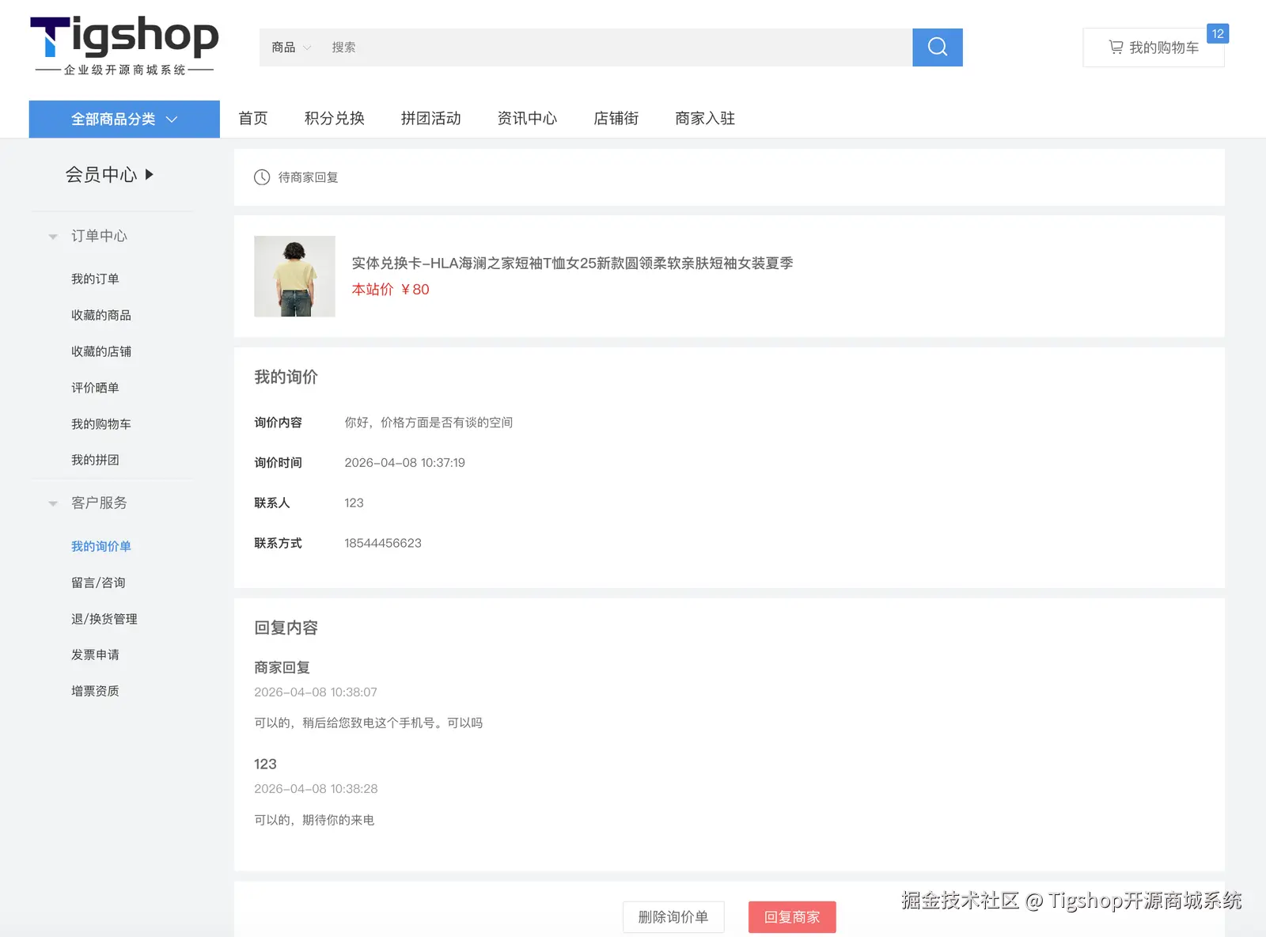This screenshot has width=1266, height=937.
Task: Click the 删除询价单 button
Action: coord(673,916)
